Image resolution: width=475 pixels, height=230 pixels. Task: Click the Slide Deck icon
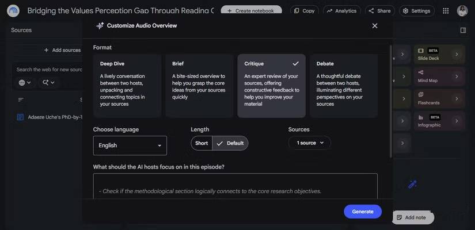[421, 51]
